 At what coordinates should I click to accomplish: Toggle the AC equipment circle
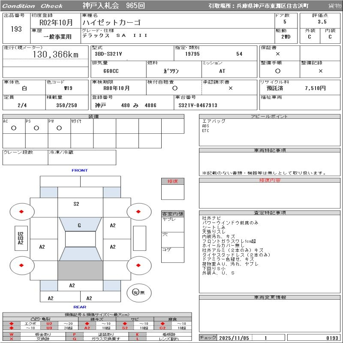[13, 128]
